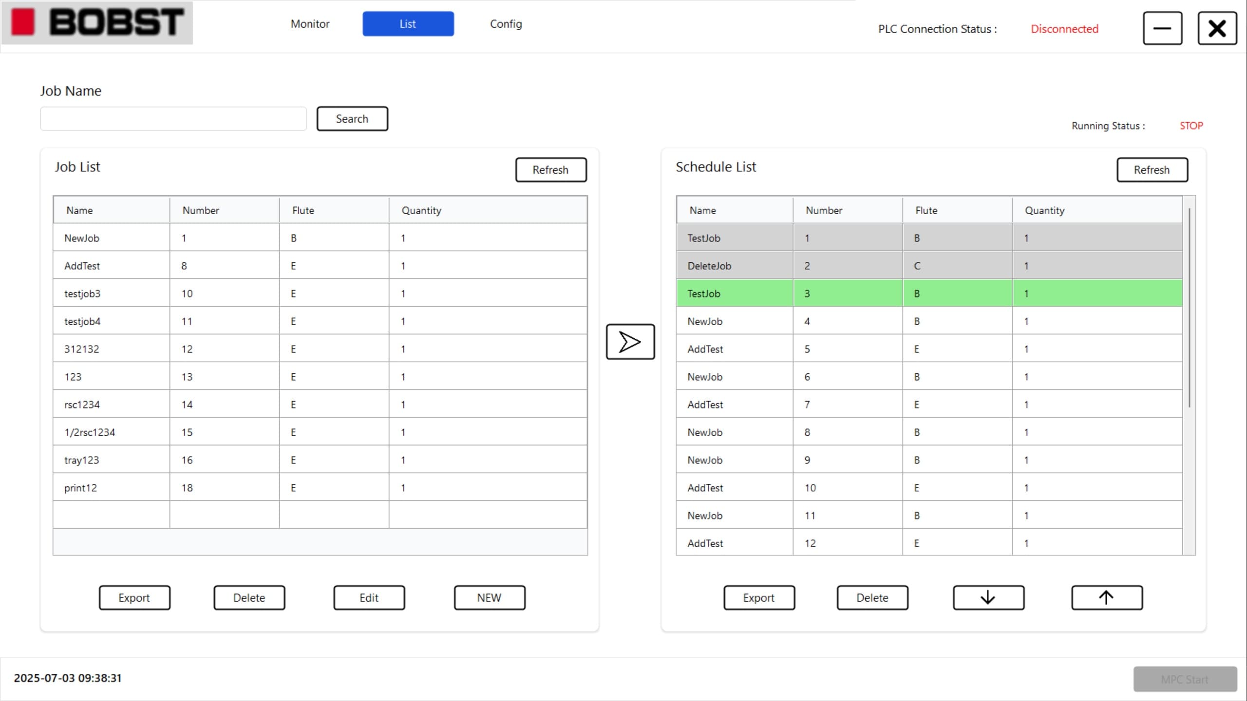This screenshot has width=1247, height=701.
Task: Select the List tab
Action: (408, 24)
